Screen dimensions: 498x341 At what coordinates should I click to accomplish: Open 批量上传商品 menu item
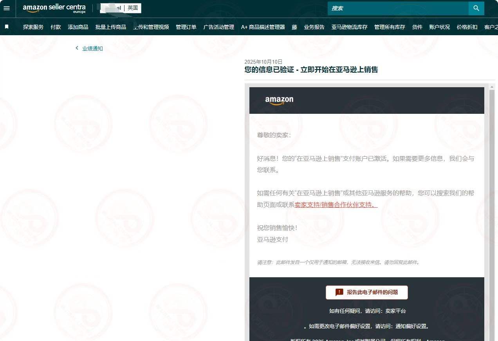(x=111, y=27)
